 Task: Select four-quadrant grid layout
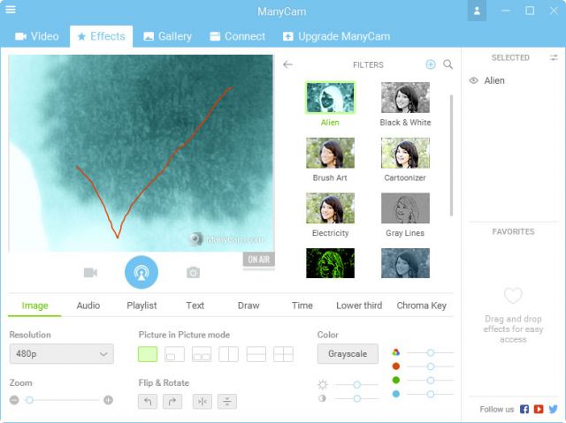[x=283, y=354]
